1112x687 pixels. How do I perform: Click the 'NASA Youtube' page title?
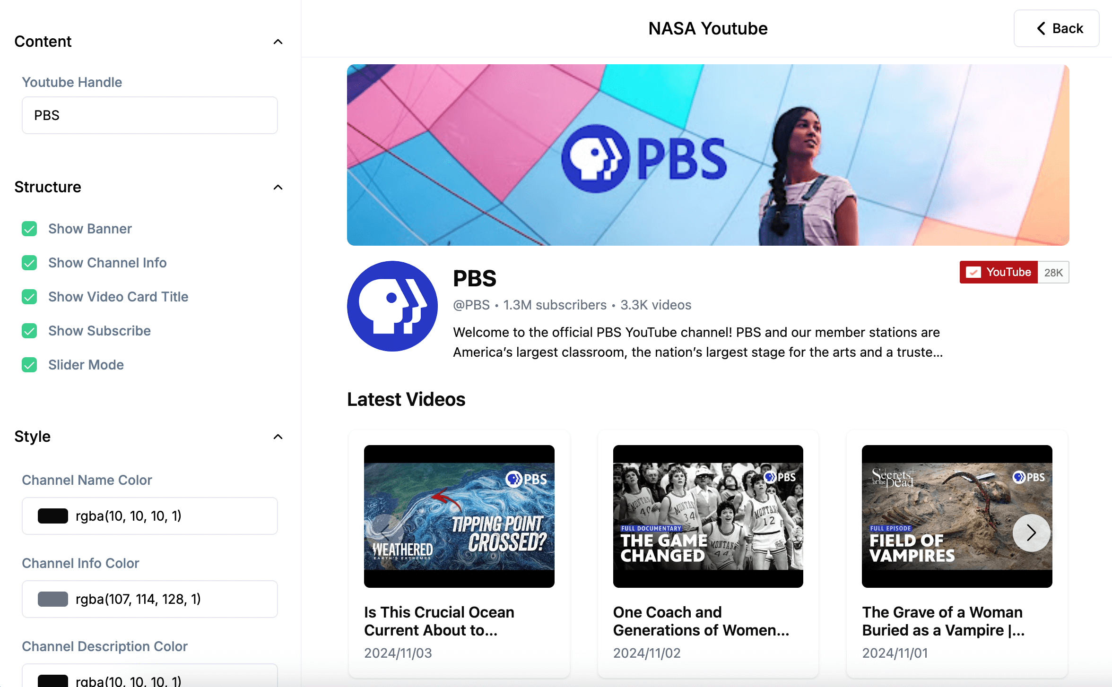click(708, 28)
